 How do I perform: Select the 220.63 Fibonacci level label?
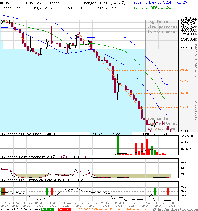(184, 70)
